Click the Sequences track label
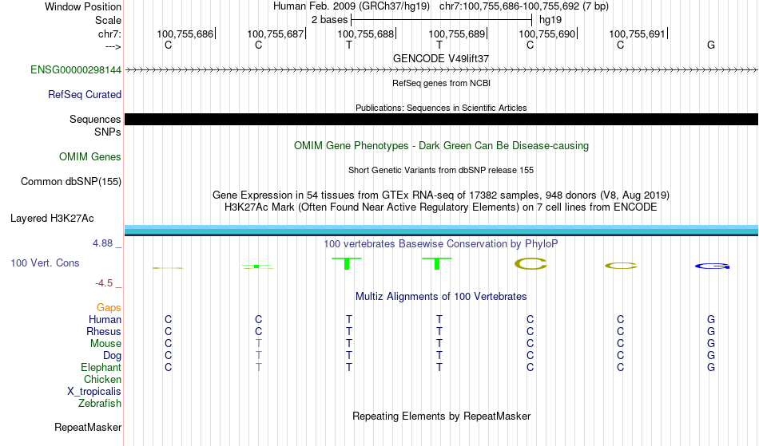759x446 pixels. click(x=95, y=120)
